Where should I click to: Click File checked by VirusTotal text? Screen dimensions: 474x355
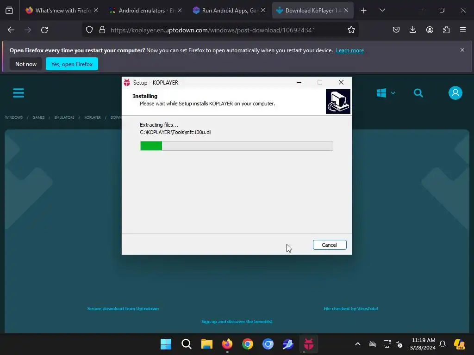pyautogui.click(x=351, y=308)
